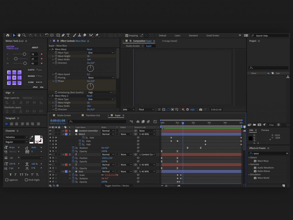Open the magnification ratio dropdown showing 50%
The height and width of the screenshot is (220, 293).
click(x=128, y=109)
